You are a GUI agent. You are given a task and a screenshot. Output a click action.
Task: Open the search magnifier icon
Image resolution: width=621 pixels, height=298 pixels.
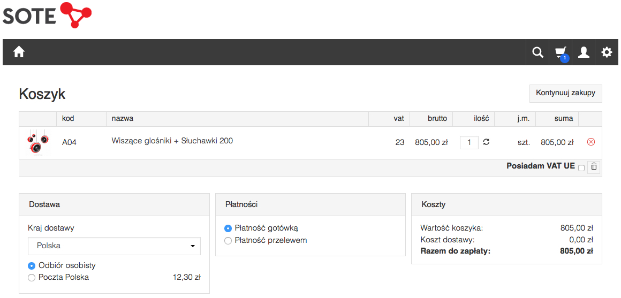pyautogui.click(x=537, y=52)
